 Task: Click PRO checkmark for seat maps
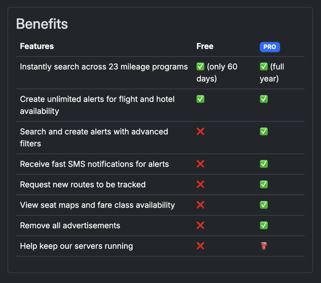(x=264, y=205)
